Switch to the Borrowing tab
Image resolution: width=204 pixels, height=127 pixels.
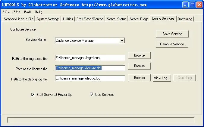pos(185,19)
